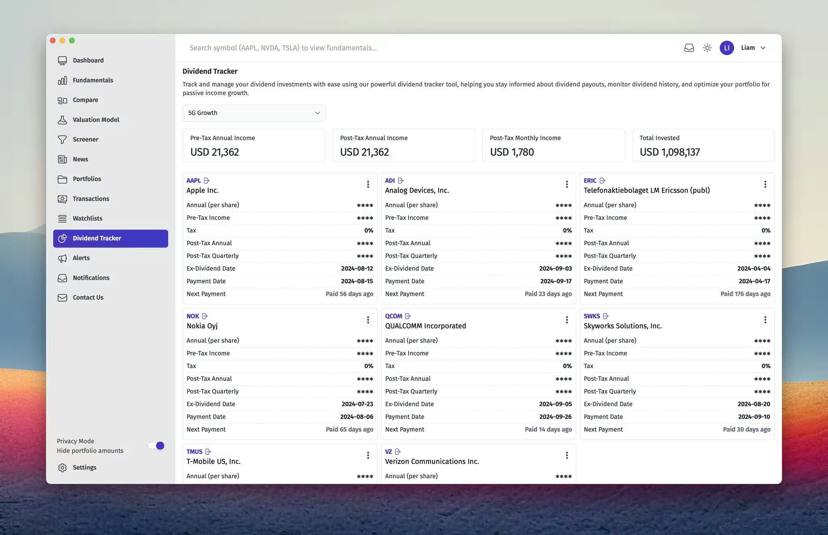
Task: Open the TMUS external link icon
Action: coord(208,452)
